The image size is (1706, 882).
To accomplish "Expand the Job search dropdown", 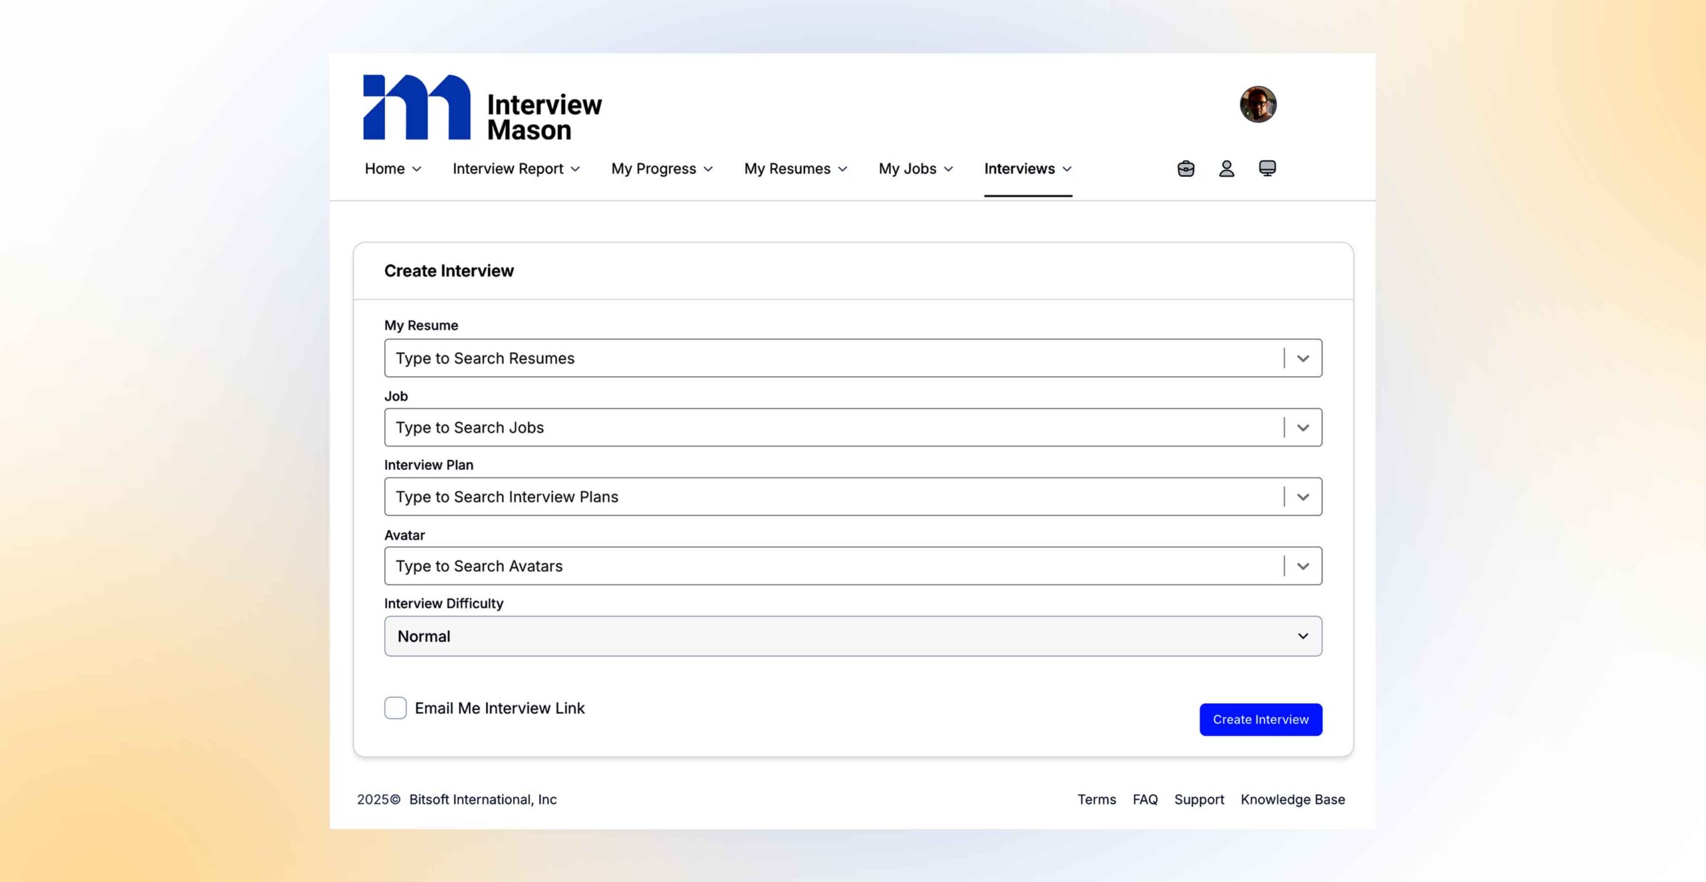I will click(1303, 428).
